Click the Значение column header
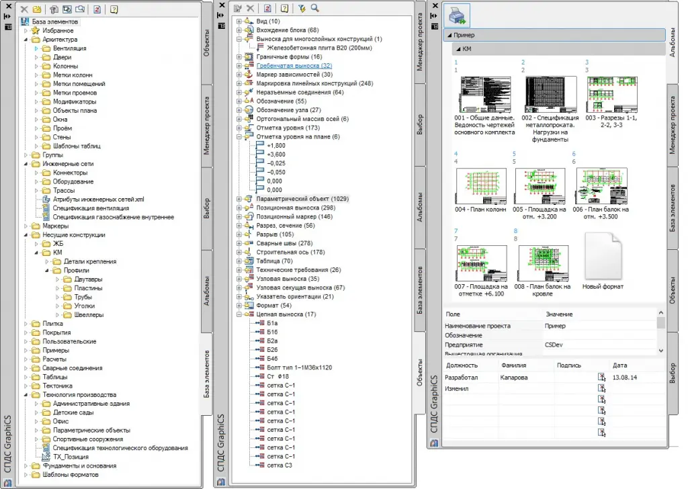Image resolution: width=688 pixels, height=489 pixels. [x=559, y=314]
